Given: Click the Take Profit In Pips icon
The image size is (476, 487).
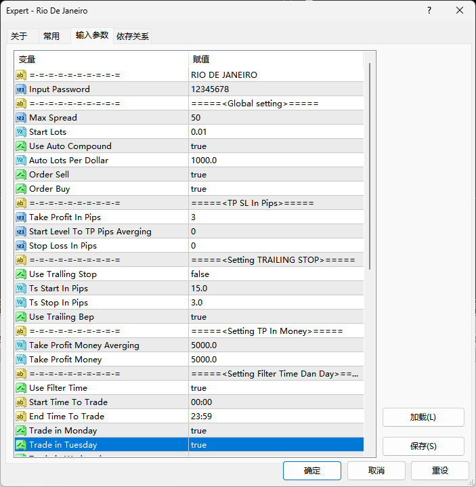Looking at the screenshot, I should click(21, 217).
